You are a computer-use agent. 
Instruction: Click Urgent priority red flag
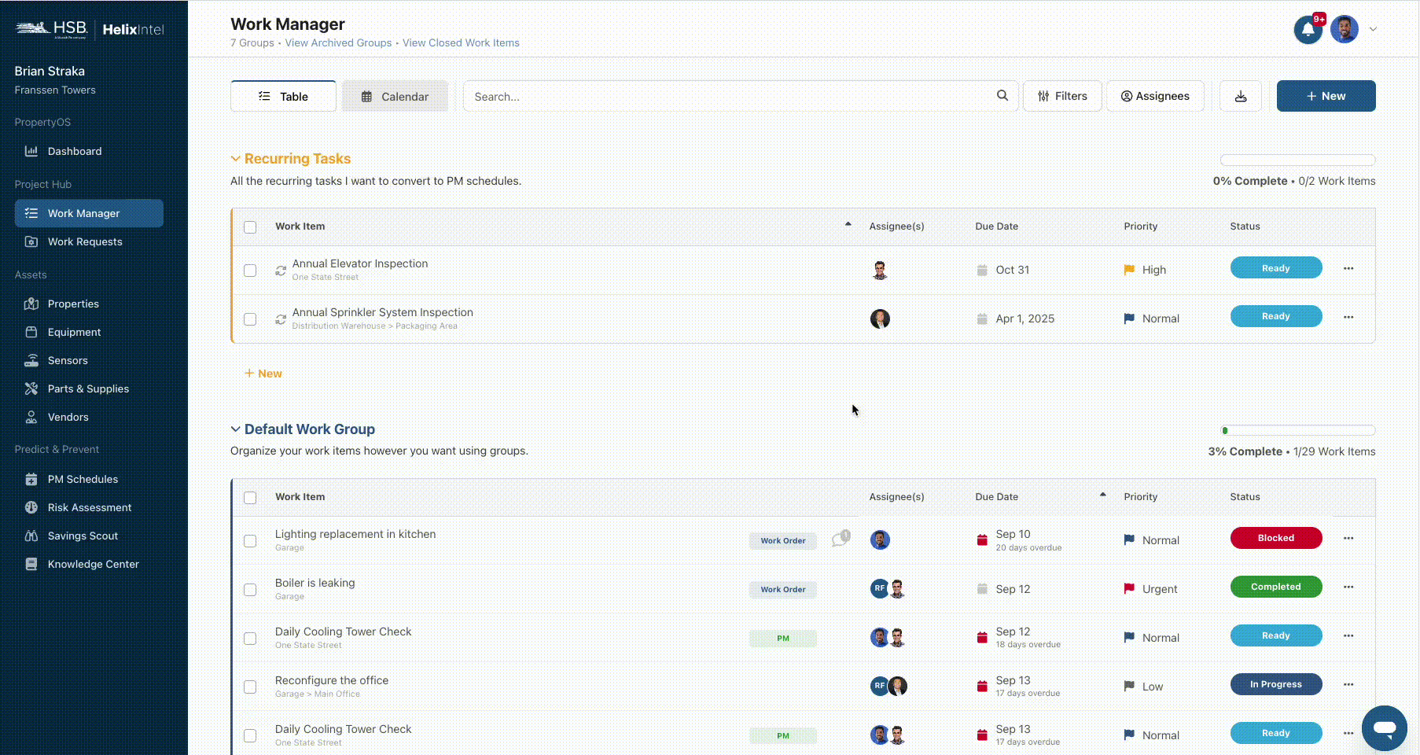(1129, 589)
